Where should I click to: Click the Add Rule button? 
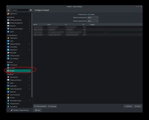click(128, 106)
